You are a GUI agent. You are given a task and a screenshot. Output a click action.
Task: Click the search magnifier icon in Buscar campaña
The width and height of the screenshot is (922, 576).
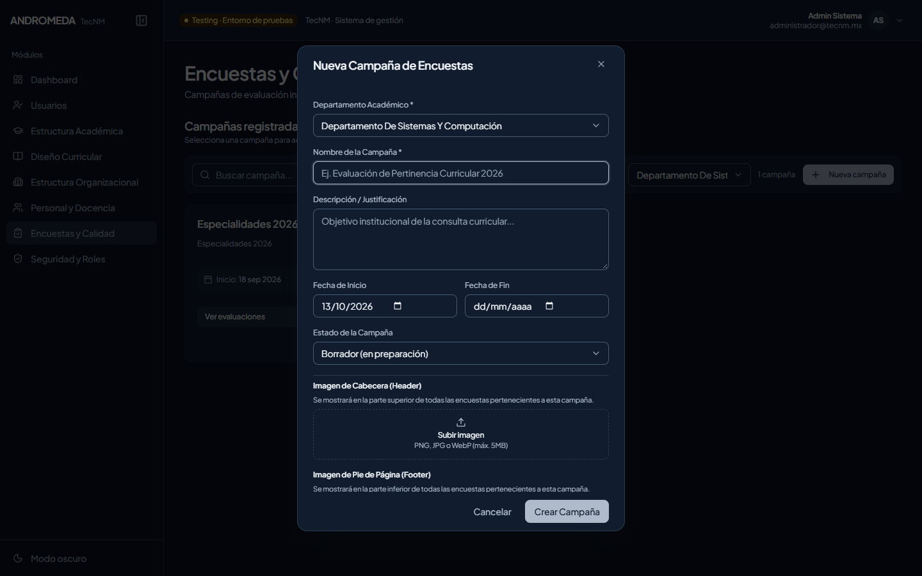[x=205, y=175]
